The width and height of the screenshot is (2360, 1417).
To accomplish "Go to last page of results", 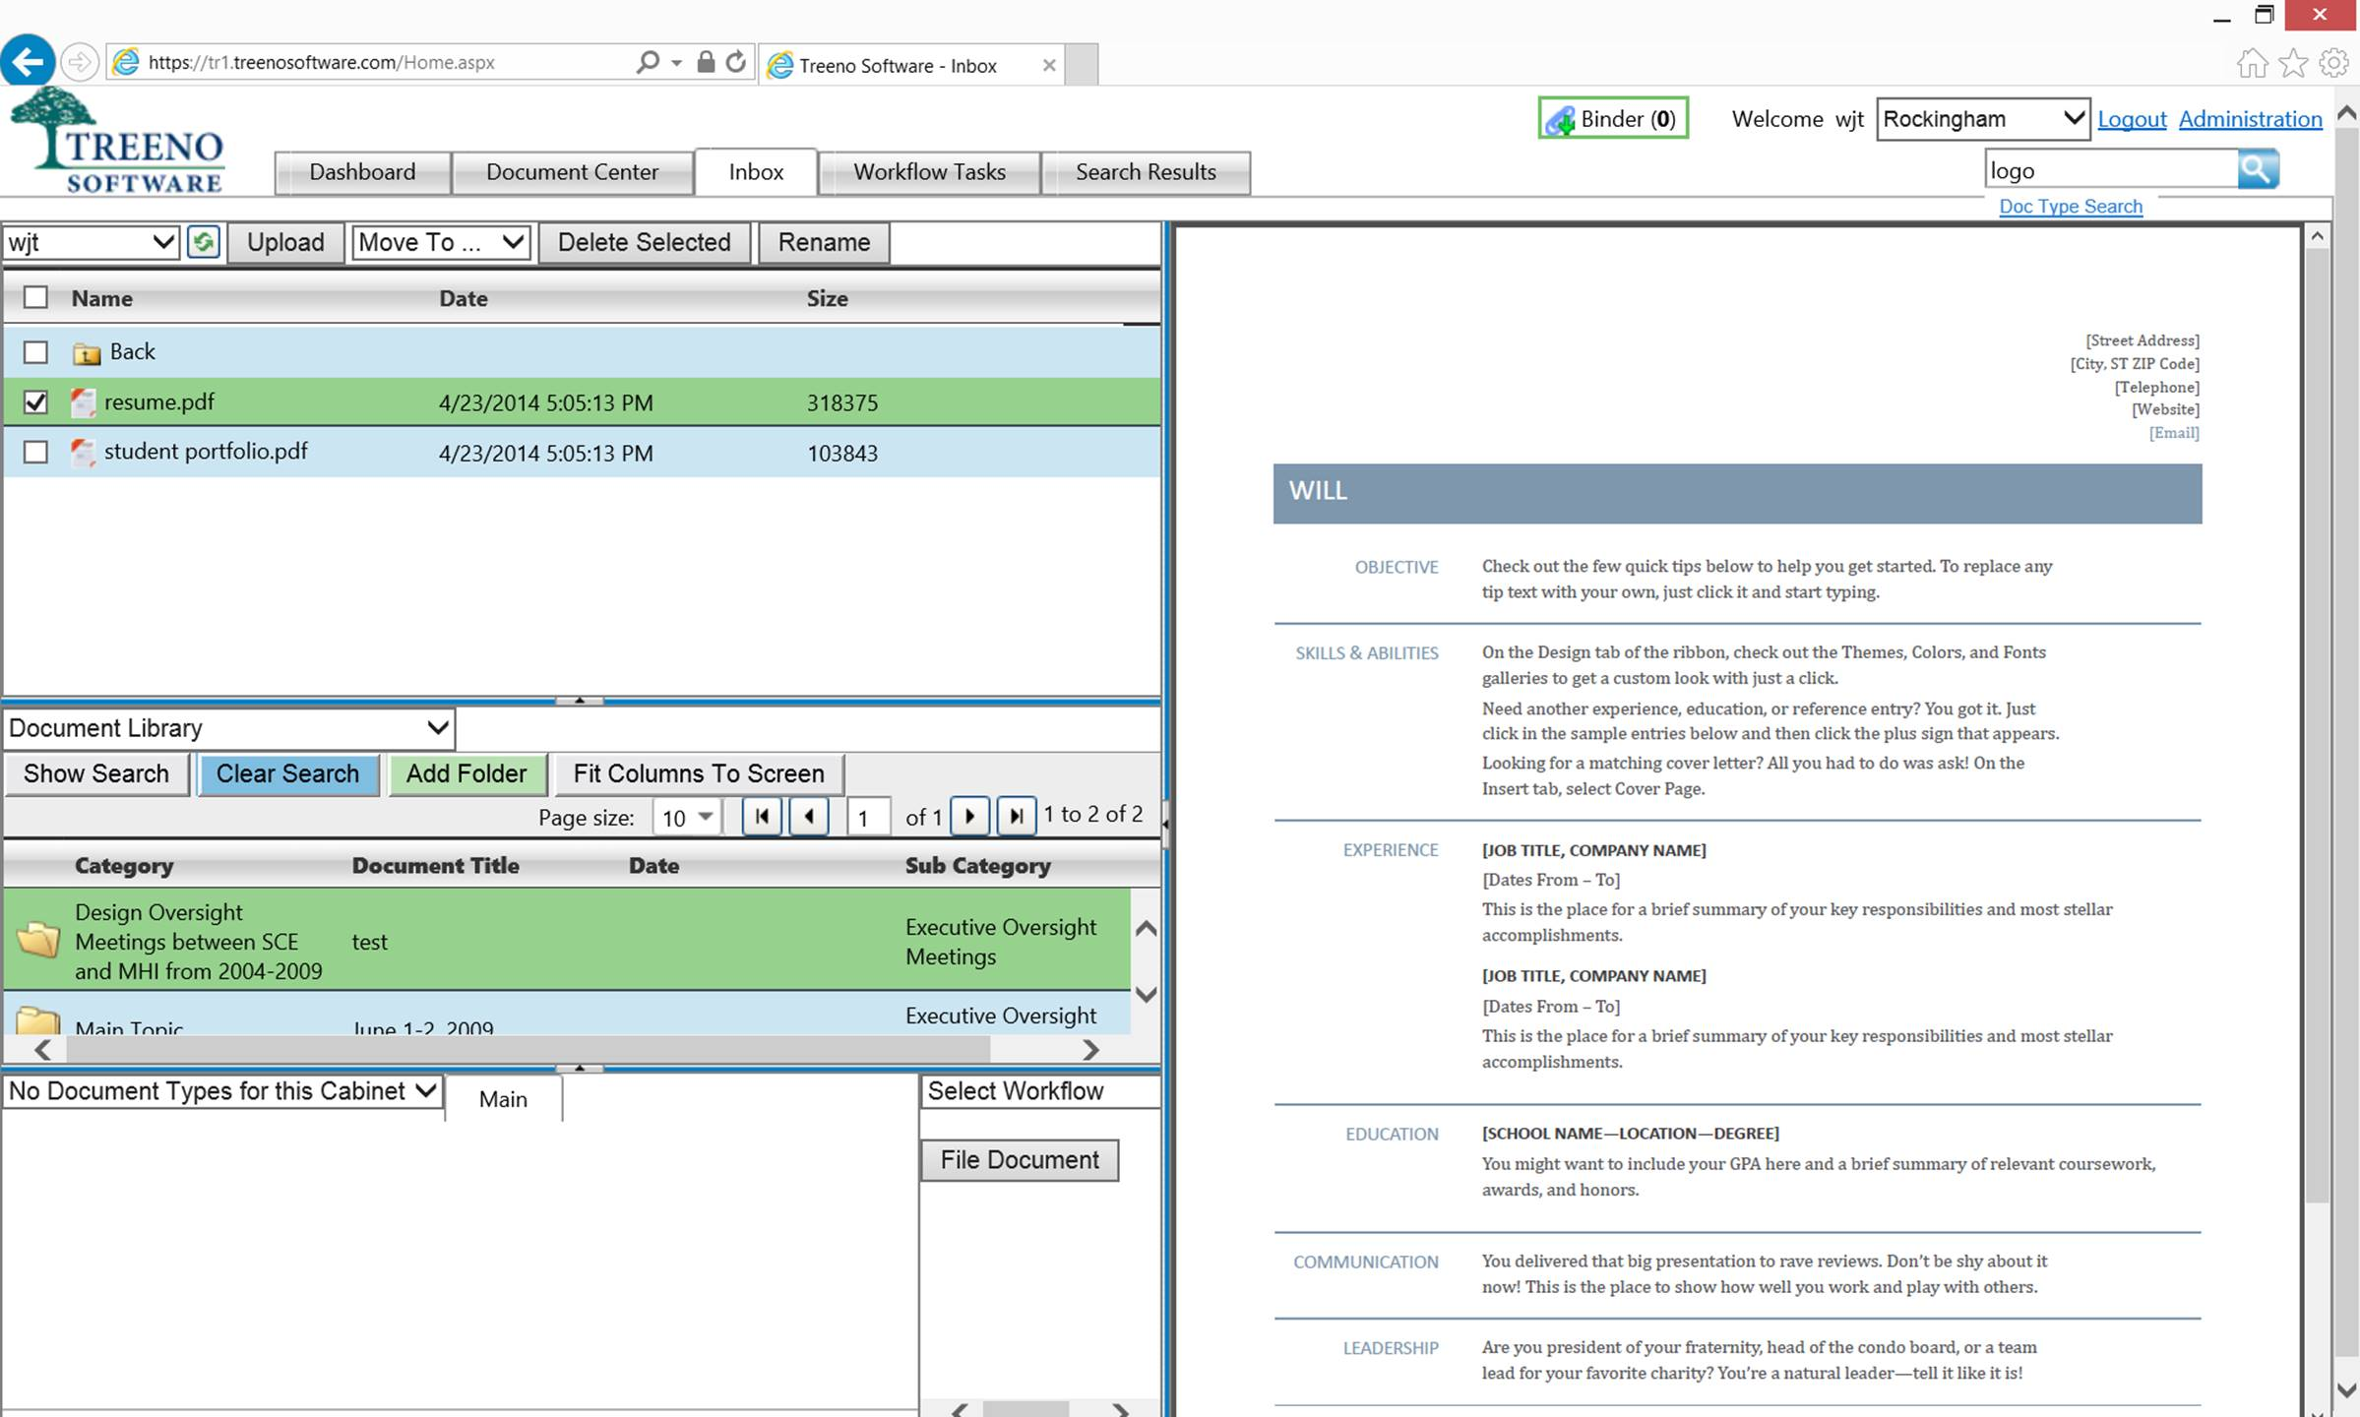I will pos(1016,816).
